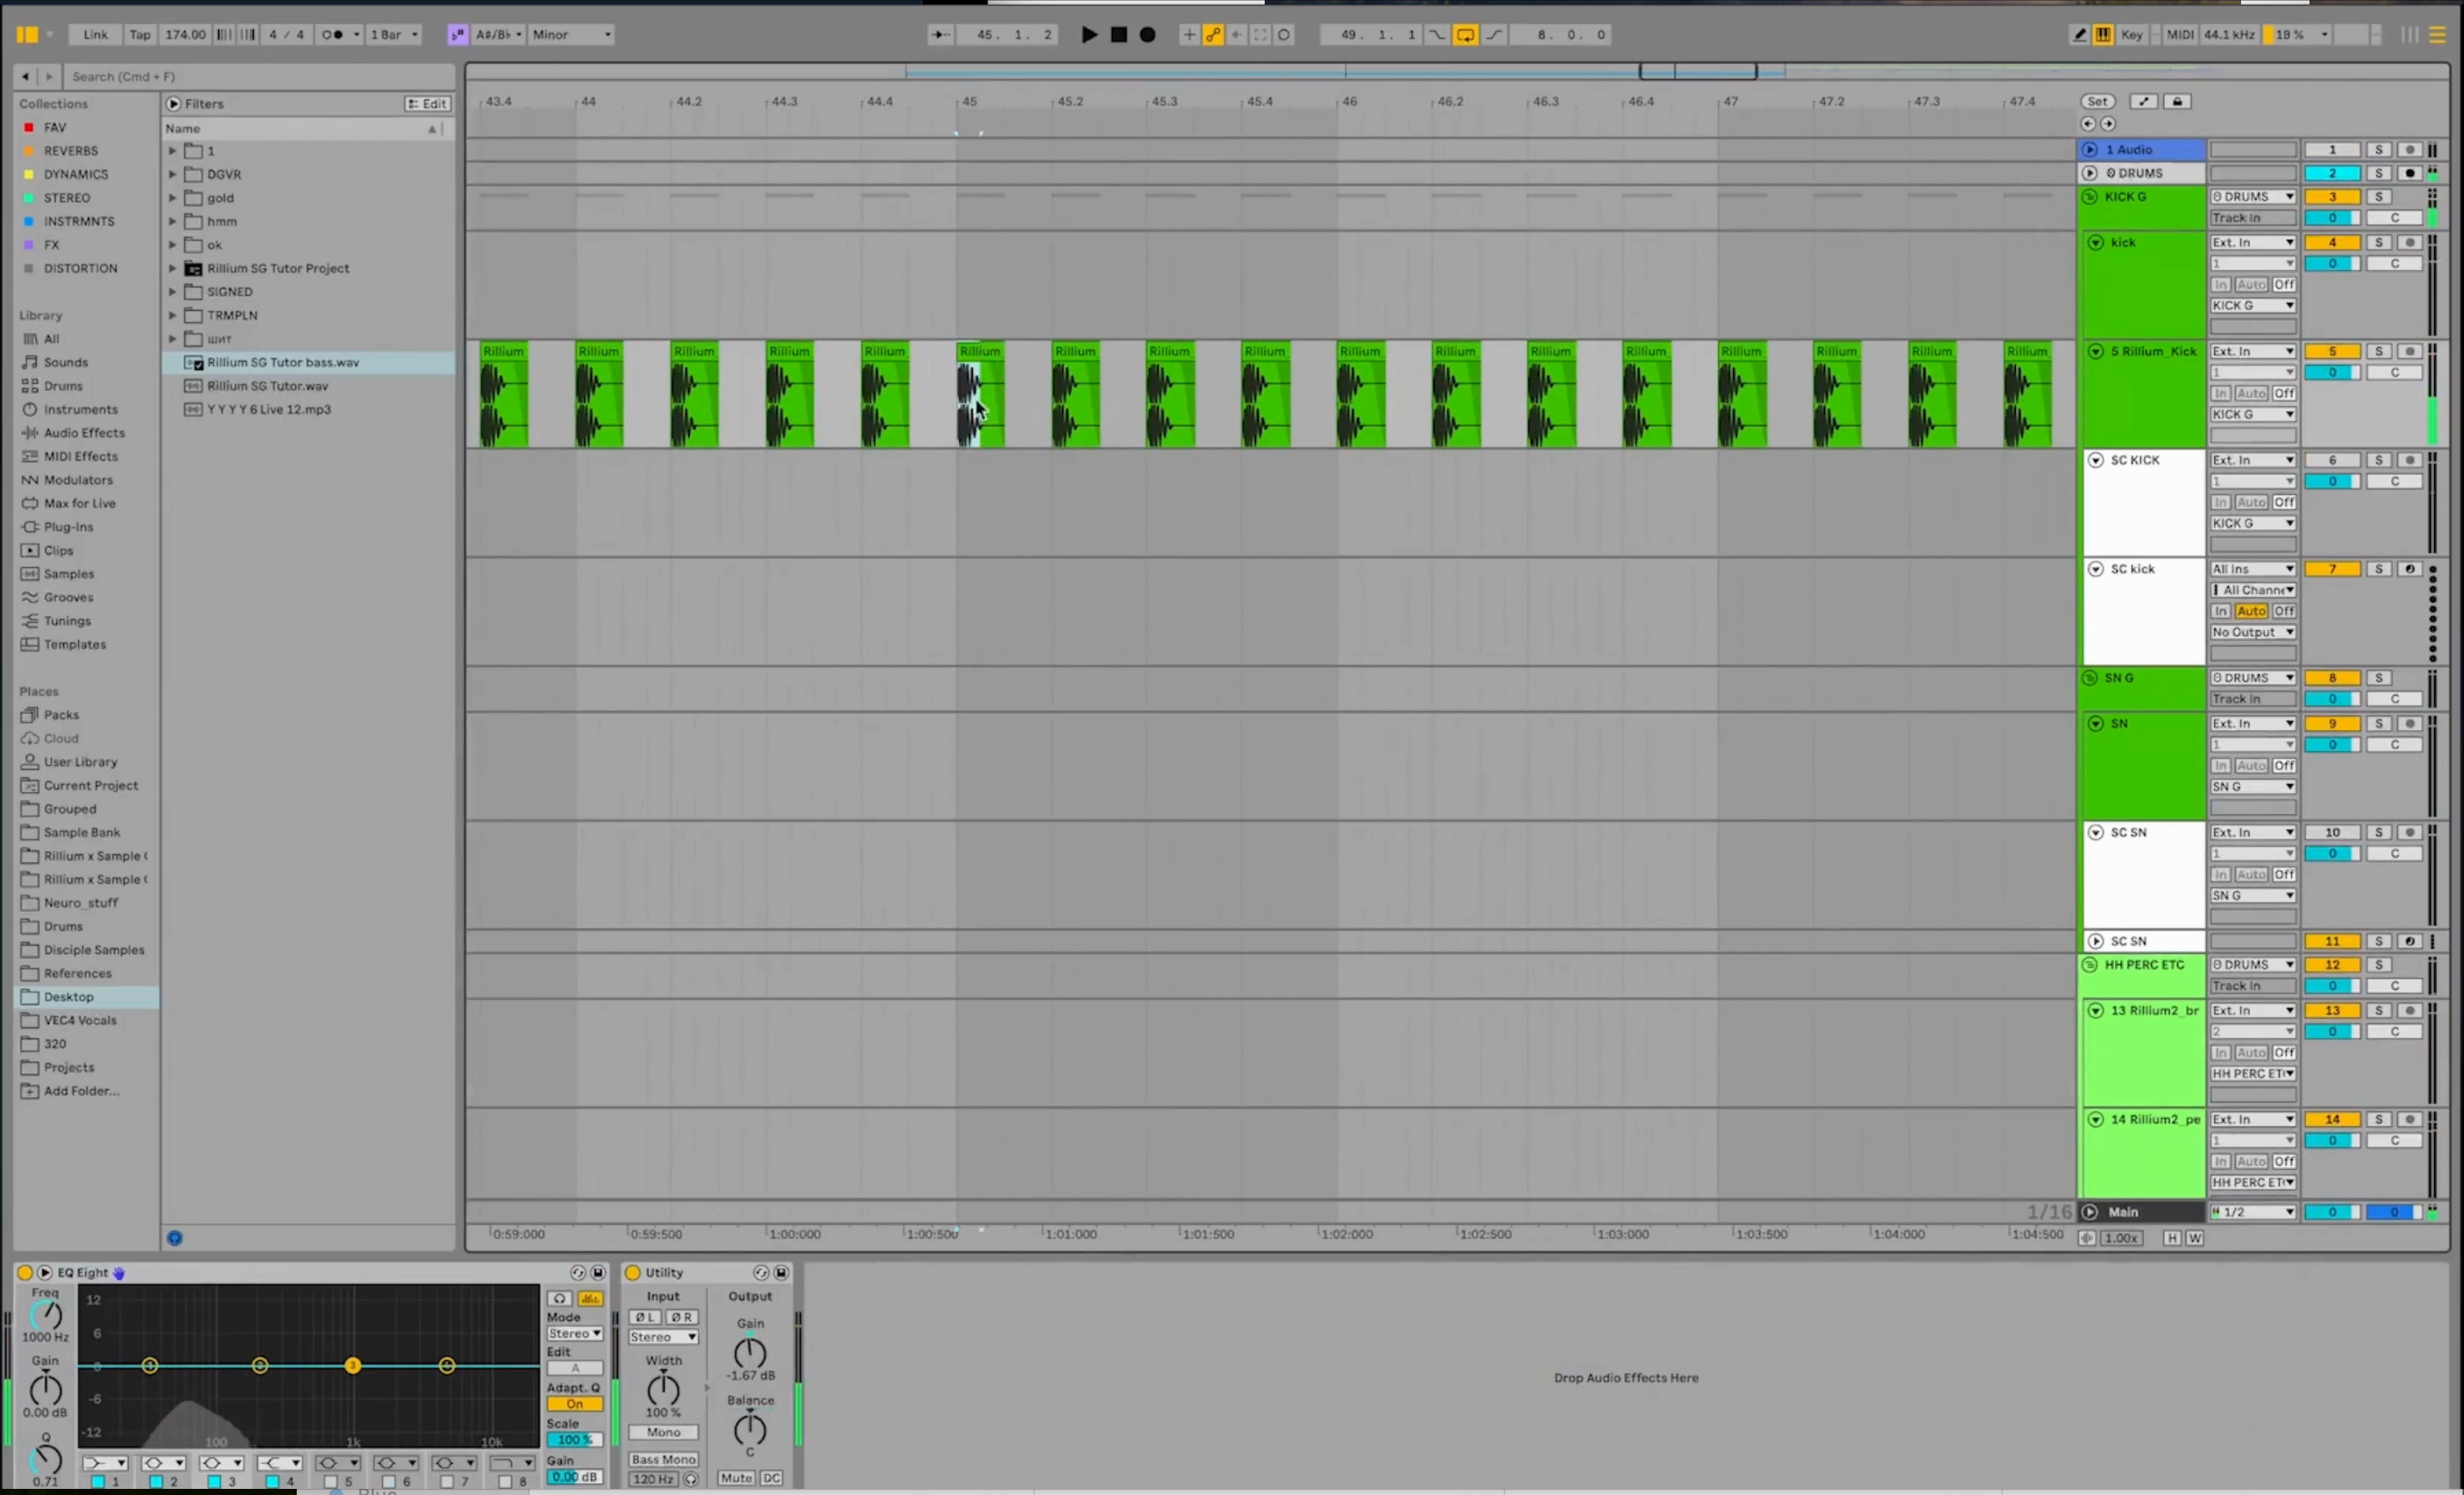Toggle Utility device activator
The height and width of the screenshot is (1495, 2464).
(x=632, y=1273)
